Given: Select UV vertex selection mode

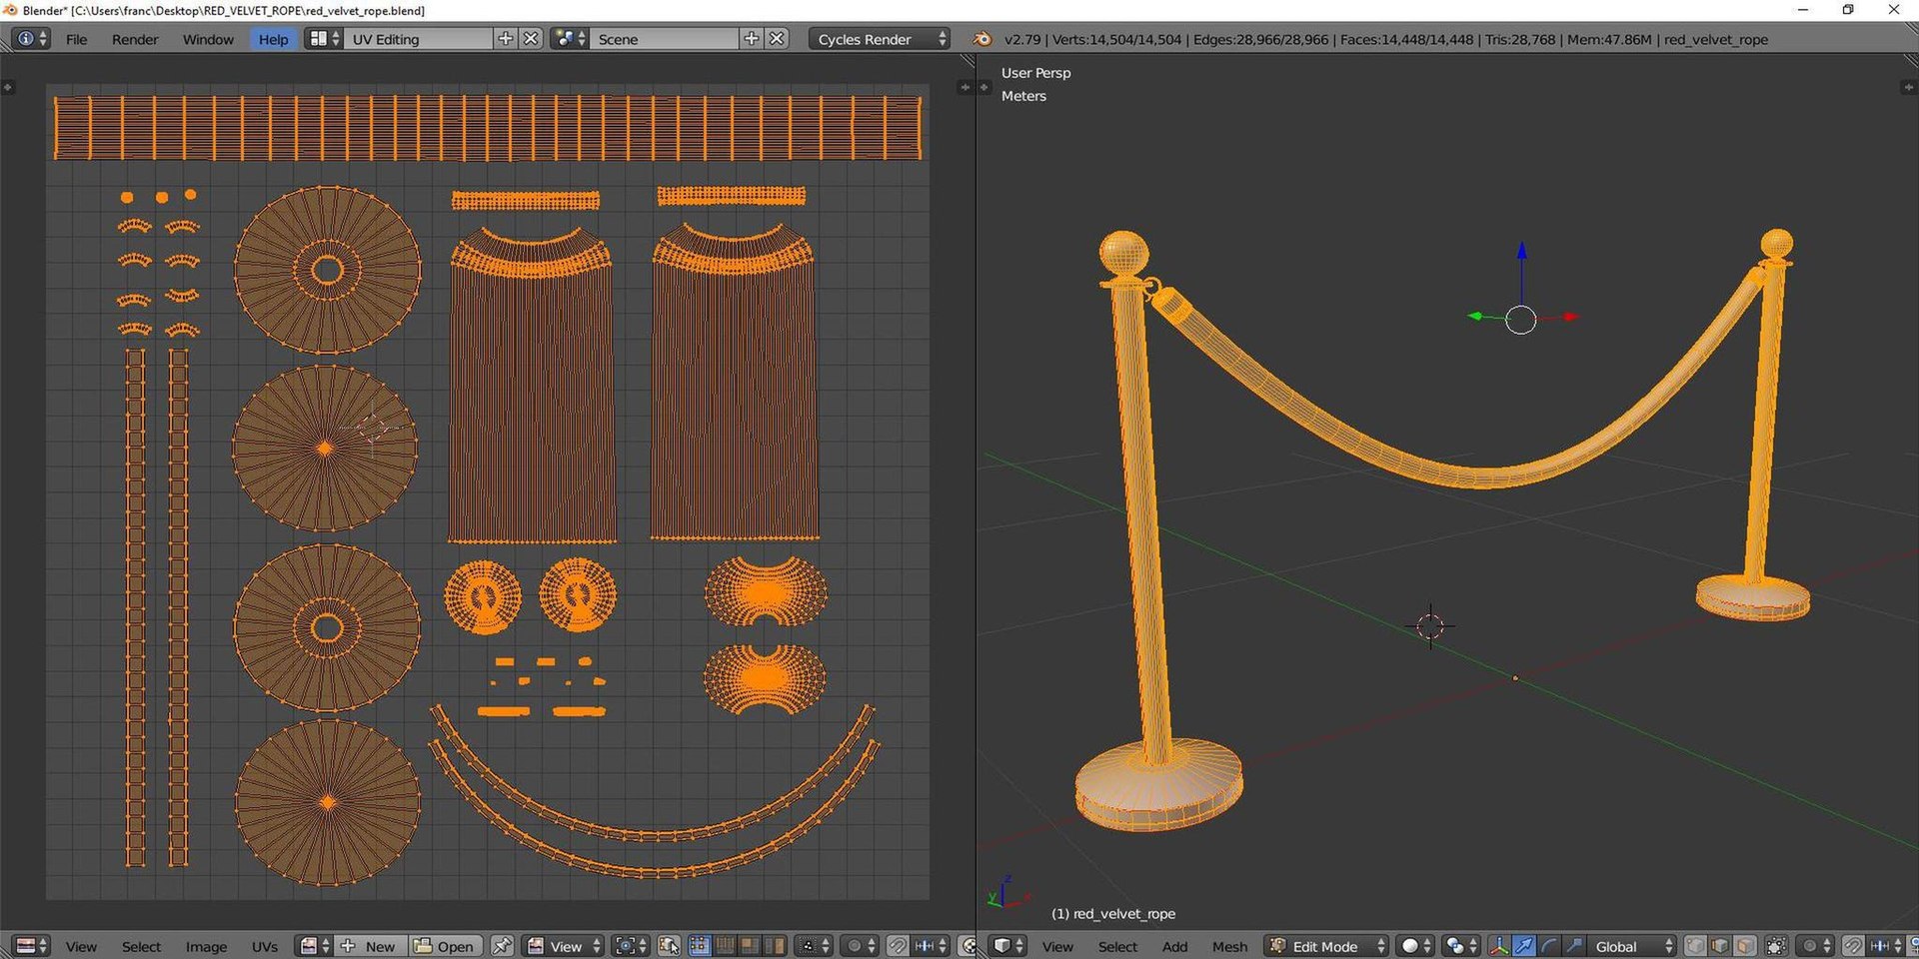Looking at the screenshot, I should click(700, 946).
